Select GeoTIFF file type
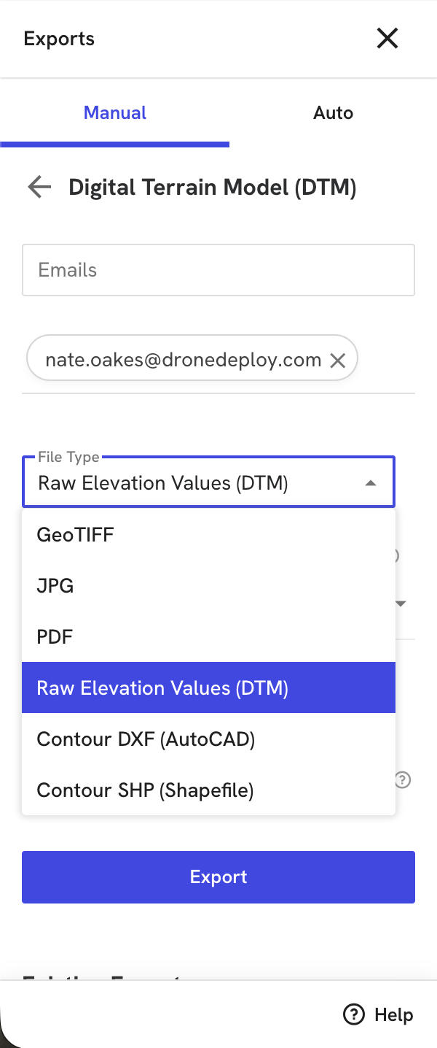The width and height of the screenshot is (437, 1048). click(76, 535)
